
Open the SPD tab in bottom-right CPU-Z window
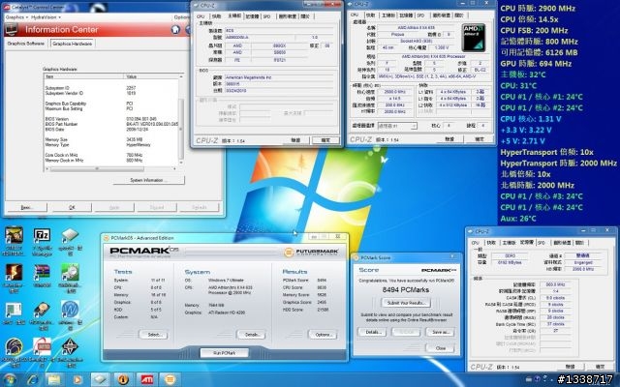click(542, 243)
